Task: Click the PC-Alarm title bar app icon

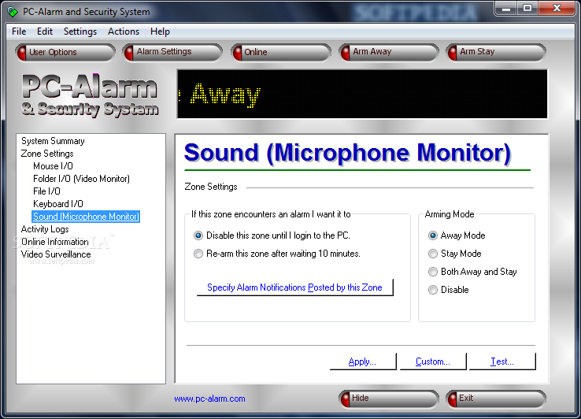Action: [13, 12]
